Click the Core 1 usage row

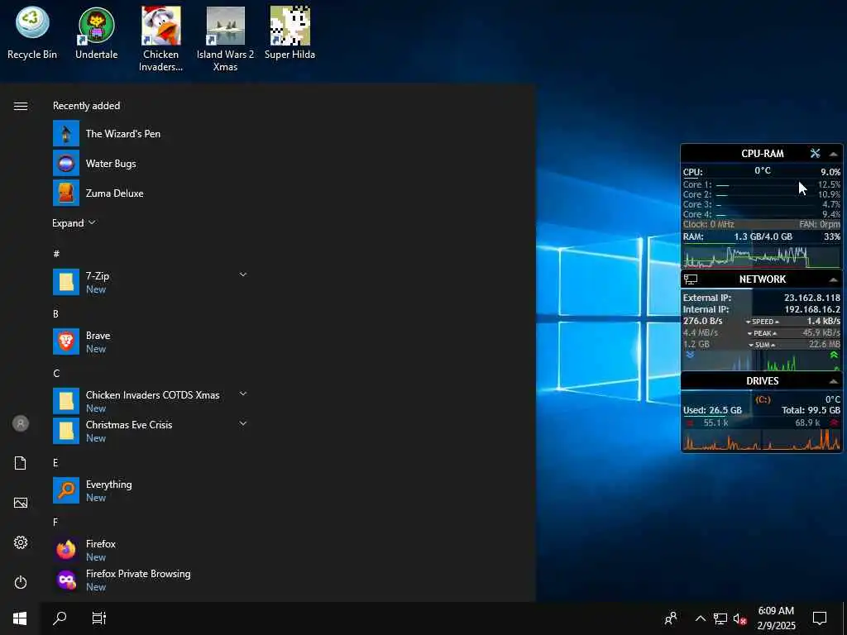pos(762,184)
